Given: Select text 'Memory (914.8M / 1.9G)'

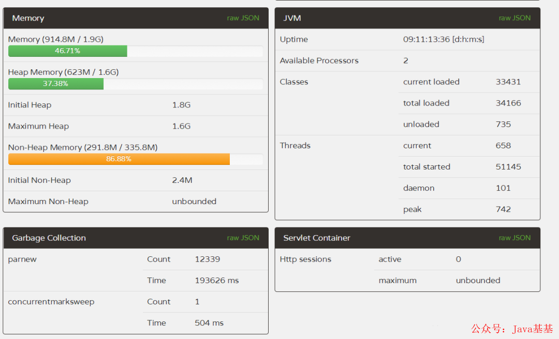Looking at the screenshot, I should [55, 39].
